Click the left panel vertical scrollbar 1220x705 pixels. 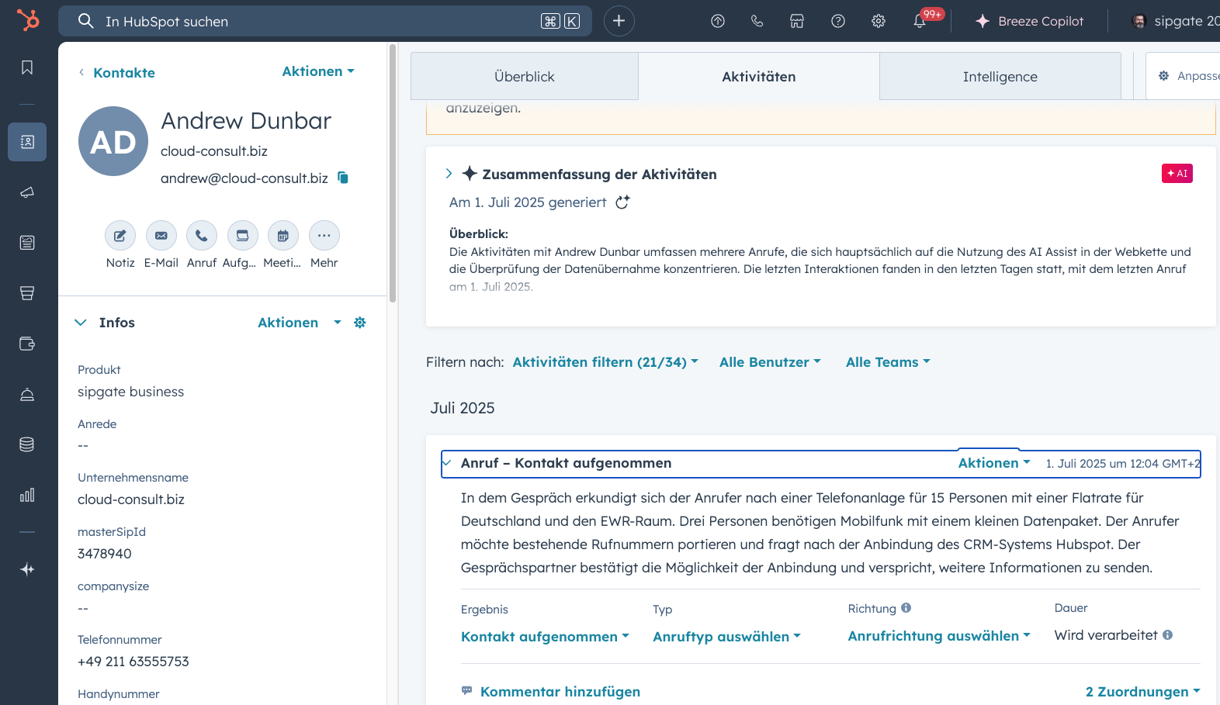[393, 174]
